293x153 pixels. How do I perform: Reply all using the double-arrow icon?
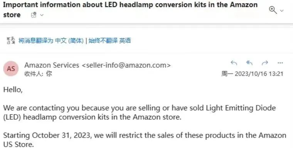[249, 63]
